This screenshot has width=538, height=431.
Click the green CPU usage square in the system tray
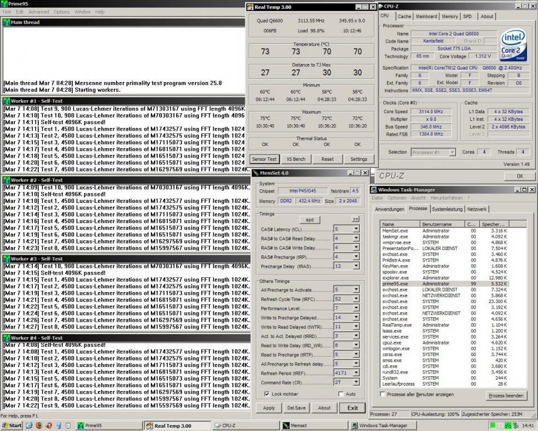pos(493,426)
